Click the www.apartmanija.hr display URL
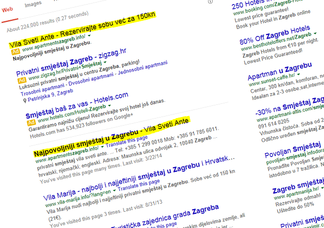The height and width of the screenshot is (228, 324). tap(297, 193)
